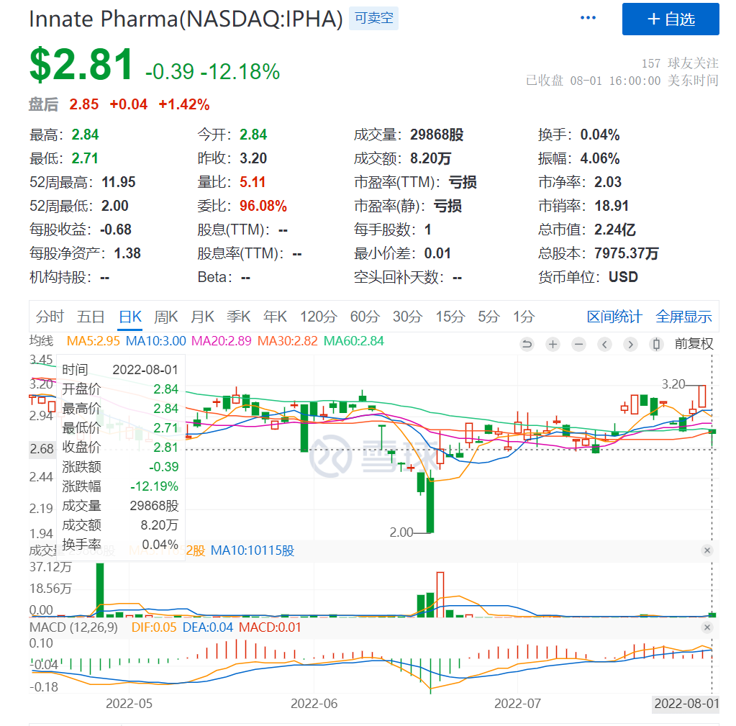Viewport: 736px width, 726px height.
Task: Close the MACD indicator panel
Action: tap(707, 627)
